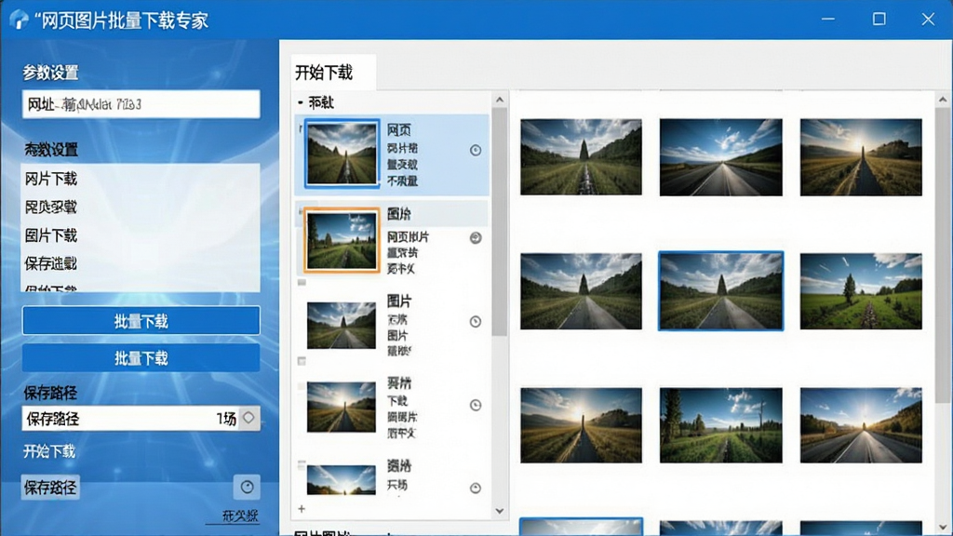Open the gallery image with lone tree on meadow
The image size is (953, 536).
(861, 291)
